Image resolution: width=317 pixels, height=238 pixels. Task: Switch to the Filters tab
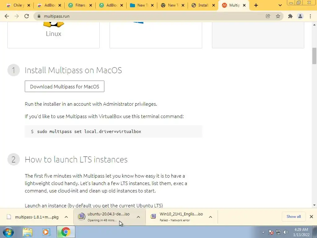(x=78, y=5)
